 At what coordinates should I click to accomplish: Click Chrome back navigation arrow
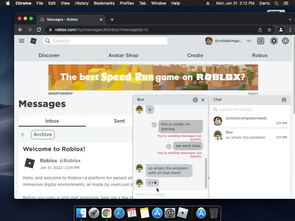pyautogui.click(x=20, y=30)
